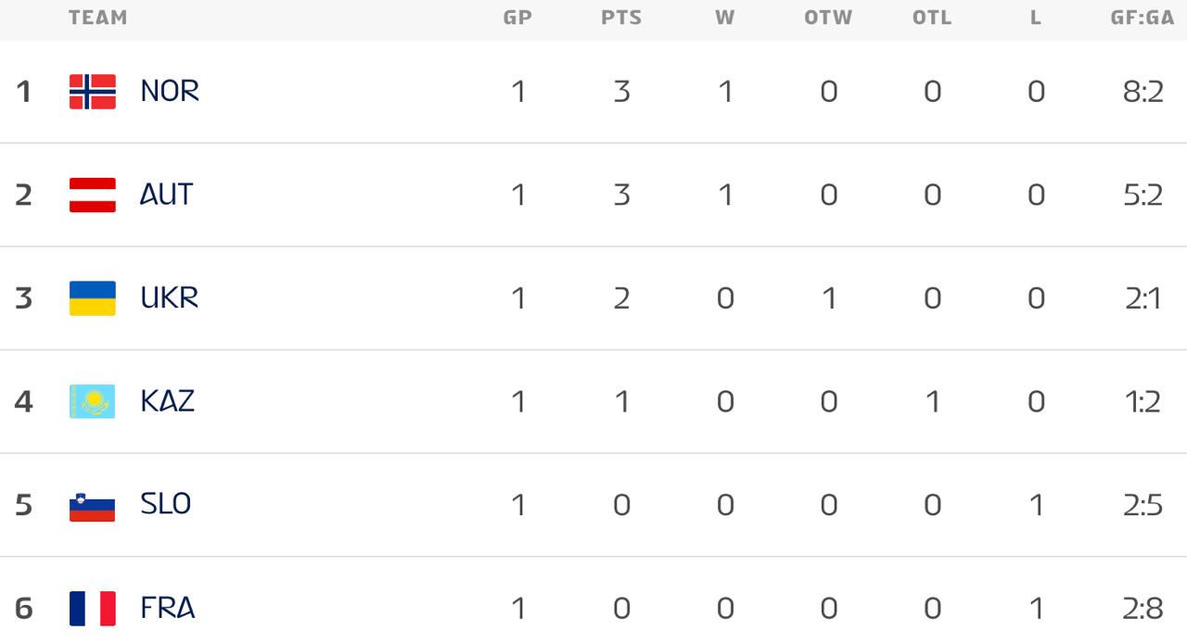
Task: Select the UKR team name
Action: coord(170,298)
